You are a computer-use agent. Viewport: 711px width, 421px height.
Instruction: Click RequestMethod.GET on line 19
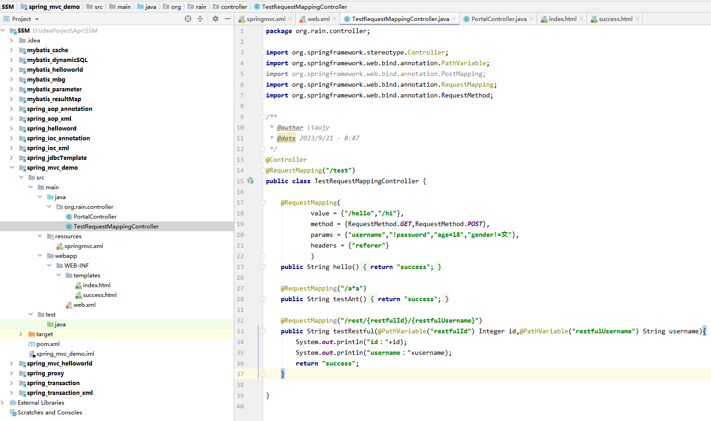coord(380,224)
